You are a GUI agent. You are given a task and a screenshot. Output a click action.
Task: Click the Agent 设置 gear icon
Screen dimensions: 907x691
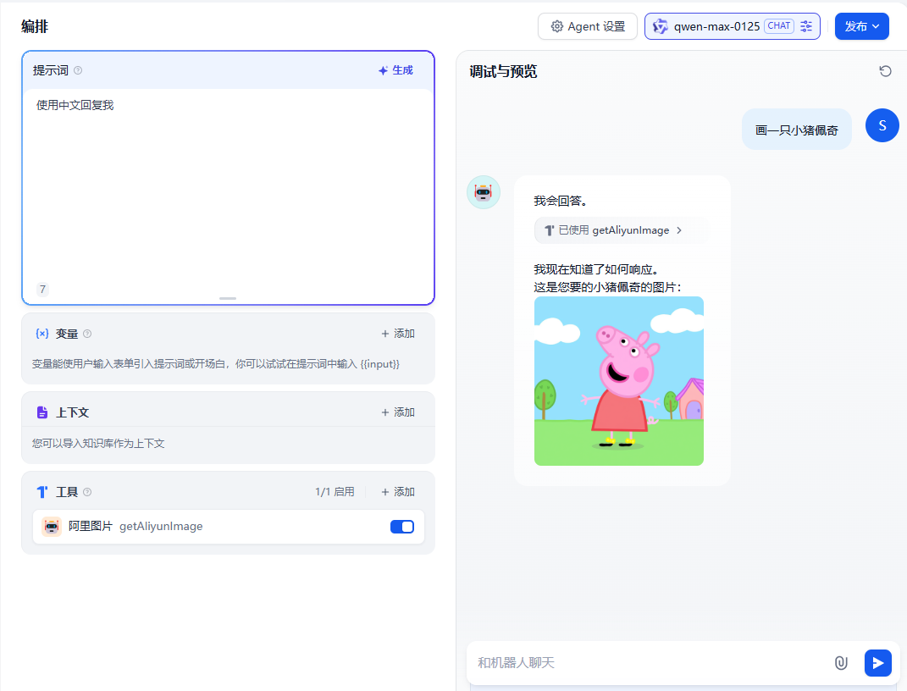(556, 26)
